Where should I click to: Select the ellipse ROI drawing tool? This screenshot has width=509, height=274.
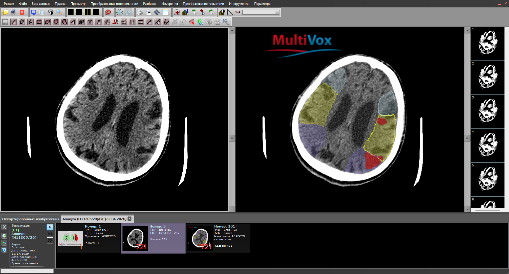tap(47, 22)
